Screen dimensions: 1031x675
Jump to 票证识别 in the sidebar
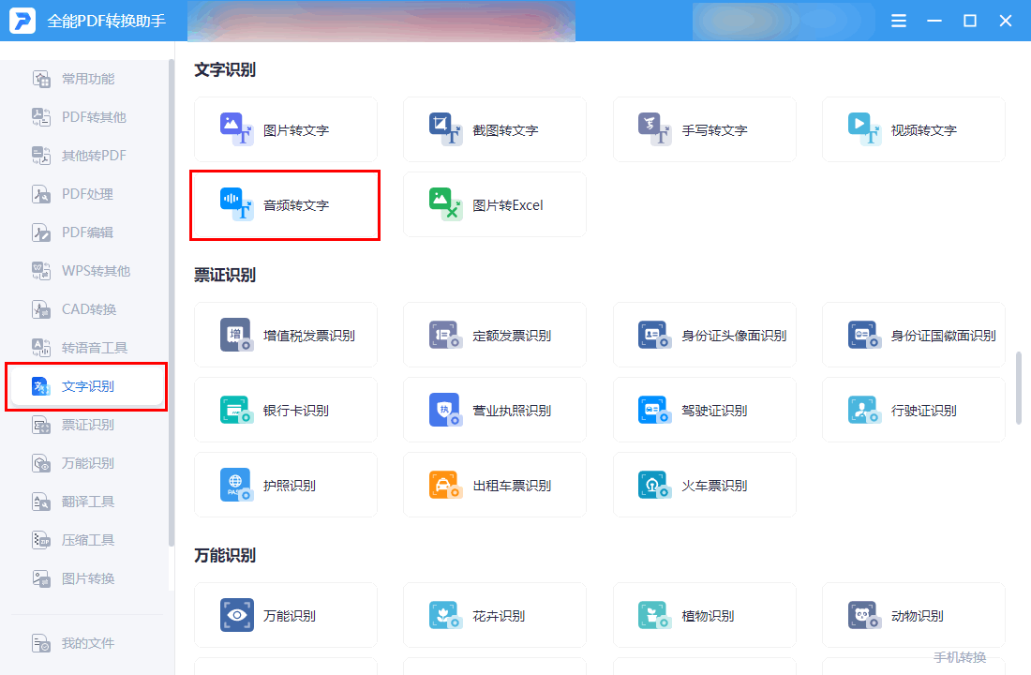coord(86,425)
